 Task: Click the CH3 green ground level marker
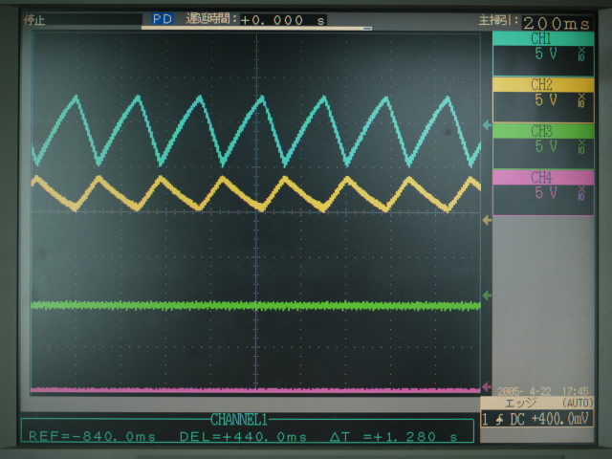click(x=487, y=296)
